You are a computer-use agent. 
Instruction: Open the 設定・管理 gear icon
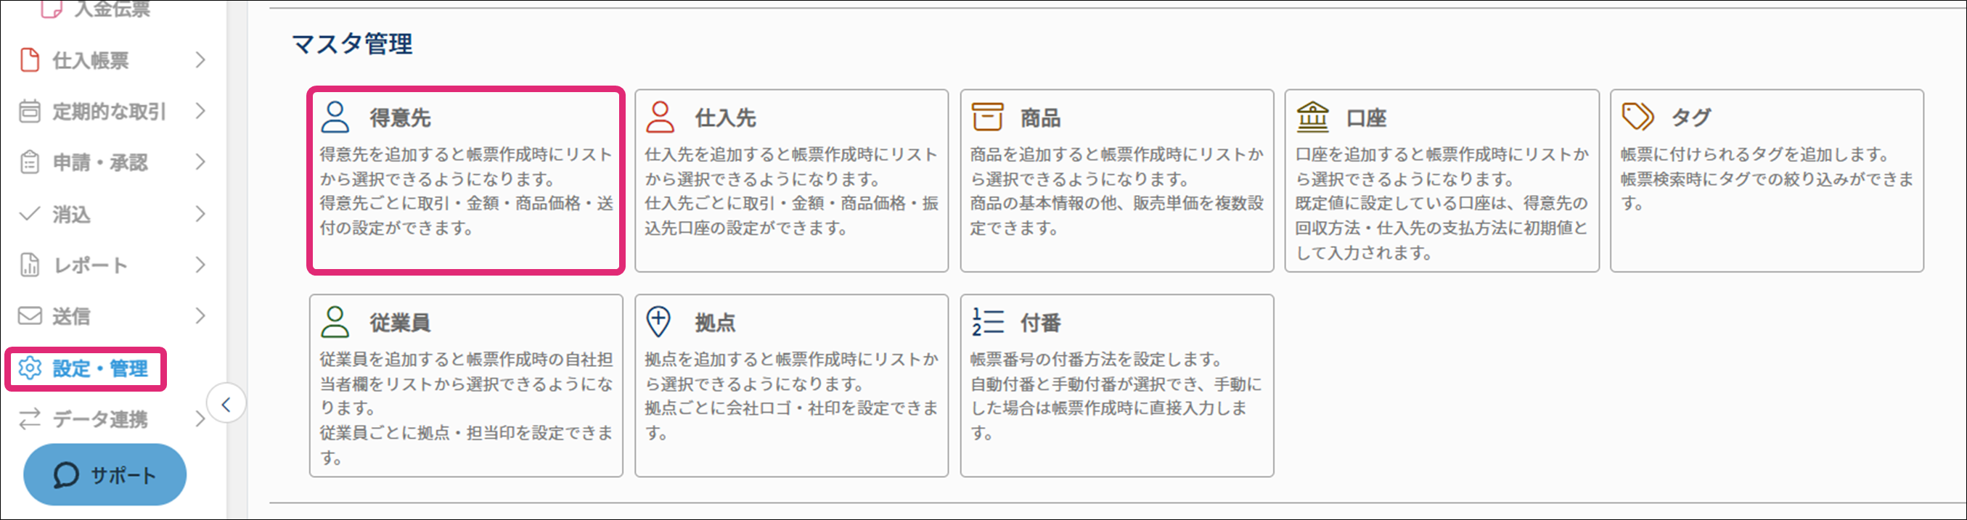coord(30,368)
